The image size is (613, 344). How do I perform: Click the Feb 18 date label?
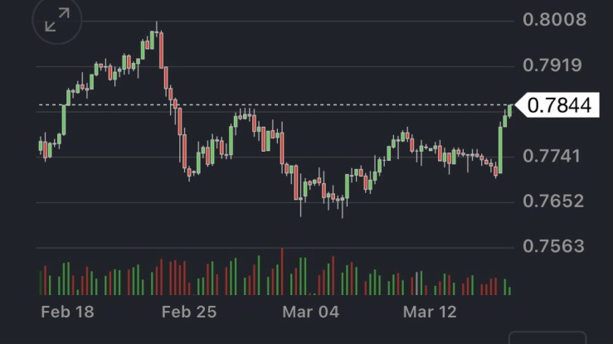click(67, 313)
